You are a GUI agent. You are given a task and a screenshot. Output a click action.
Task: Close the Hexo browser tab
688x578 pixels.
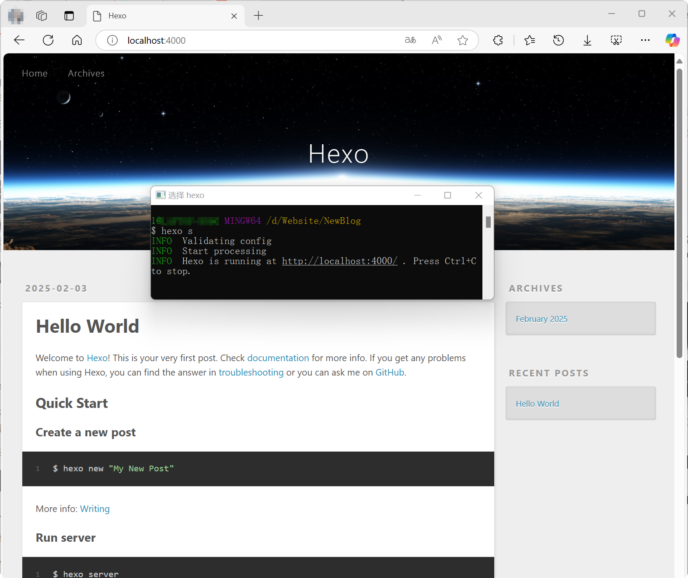[x=234, y=16]
